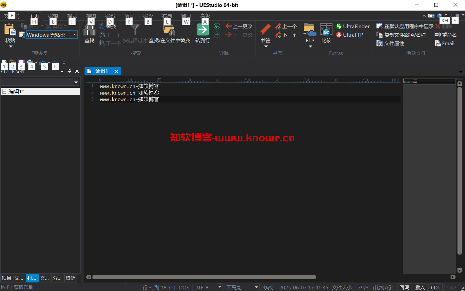Click the Find (查找) binoculars icon

coord(89,30)
